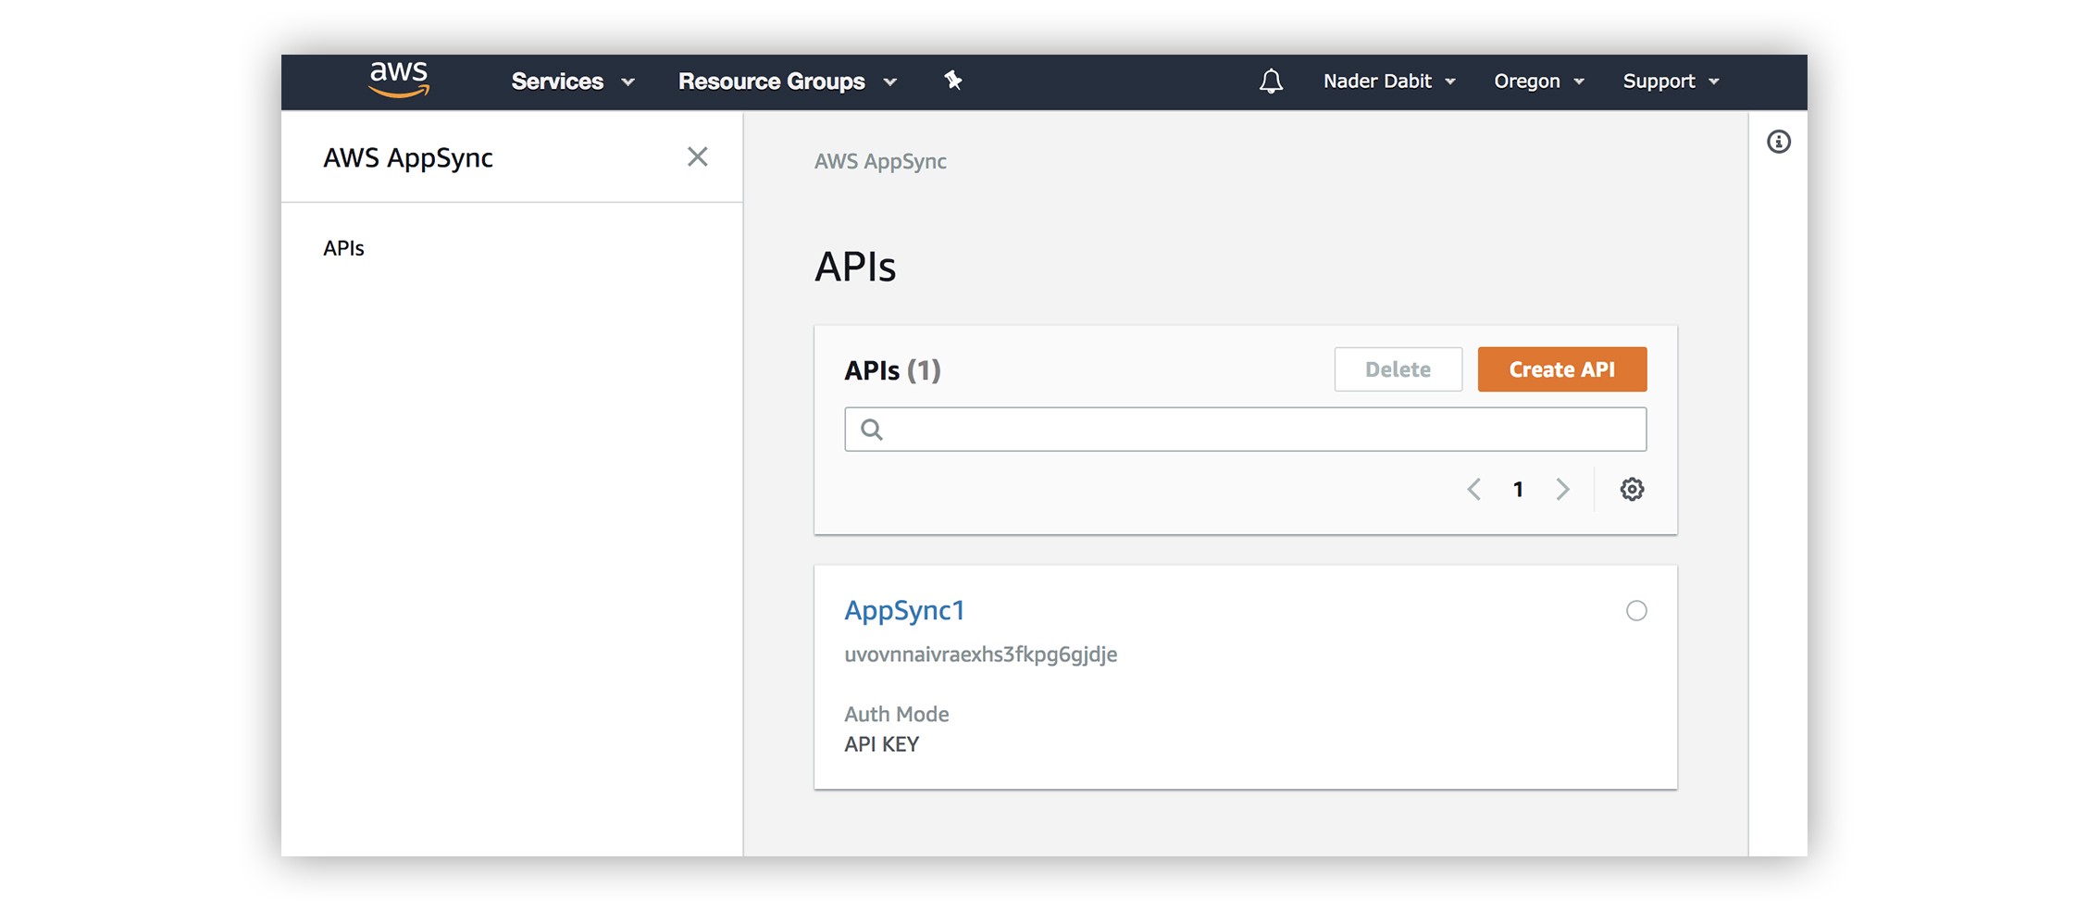Viewport: 2088px width, 911px height.
Task: Open the AppSync1 API link
Action: pos(904,610)
